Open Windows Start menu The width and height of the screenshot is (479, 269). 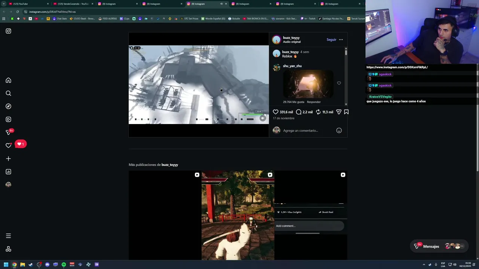pos(6,265)
